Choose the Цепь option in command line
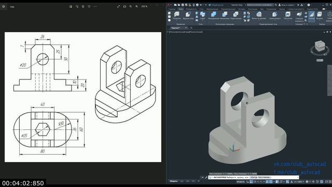The image size is (332, 187). click(254, 177)
